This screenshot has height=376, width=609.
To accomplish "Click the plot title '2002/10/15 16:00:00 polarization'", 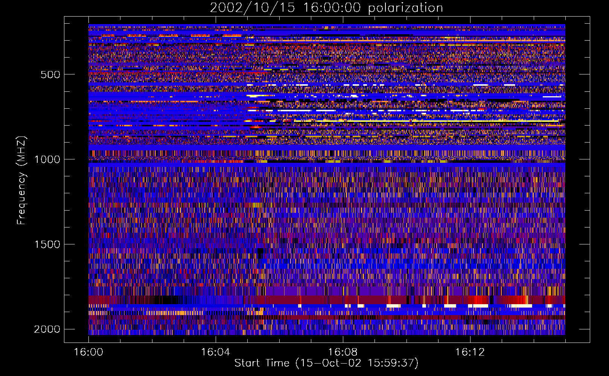I will [326, 8].
